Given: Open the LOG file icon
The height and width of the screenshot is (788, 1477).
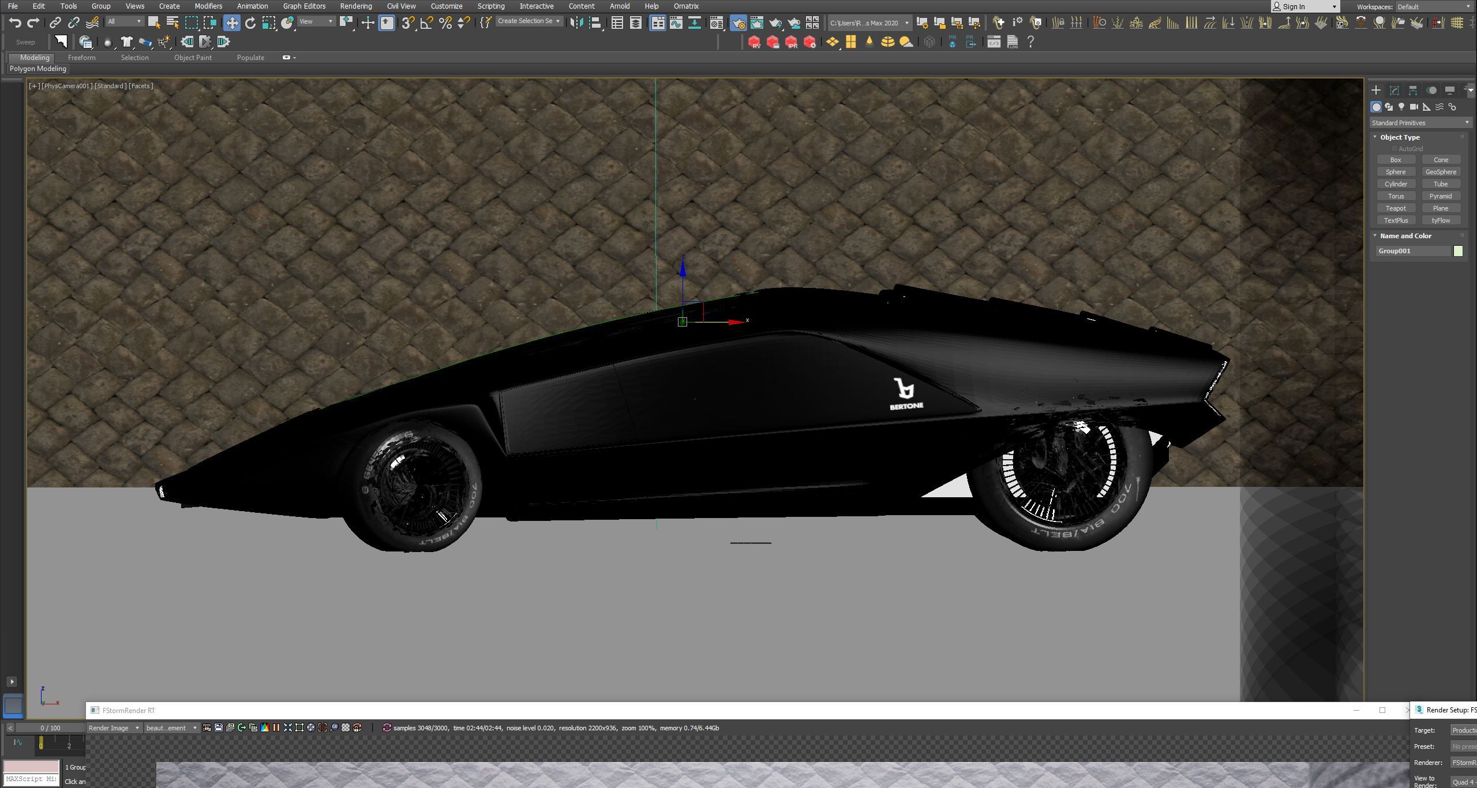Looking at the screenshot, I should point(1013,42).
